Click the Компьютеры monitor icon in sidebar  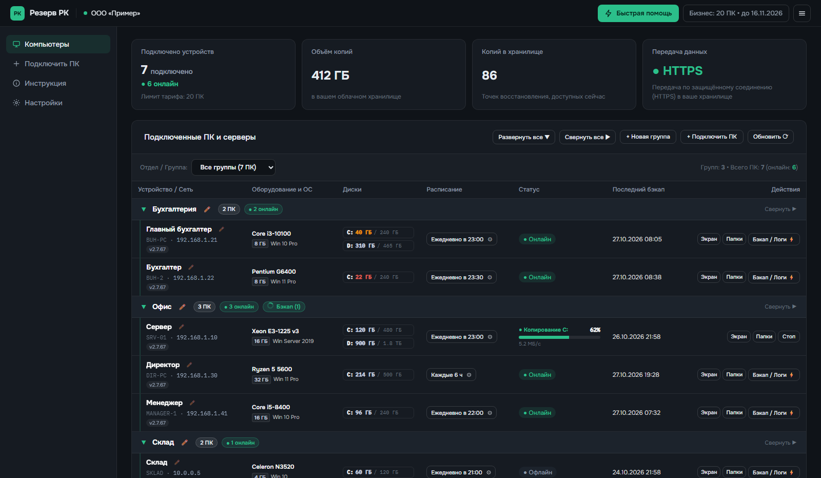[x=16, y=44]
